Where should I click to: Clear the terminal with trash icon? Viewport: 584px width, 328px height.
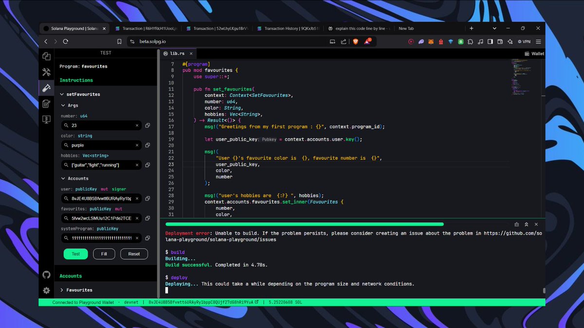pos(517,224)
